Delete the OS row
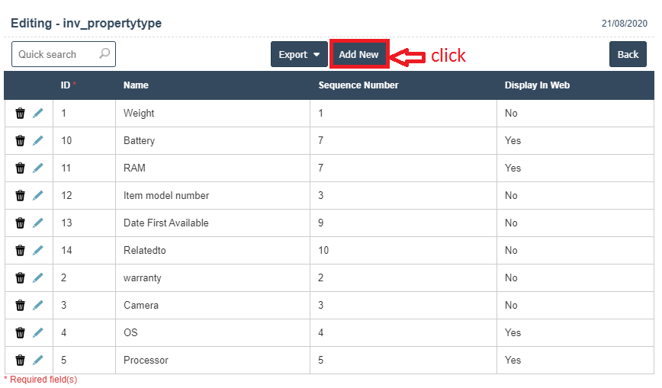This screenshot has height=388, width=662. pyautogui.click(x=21, y=333)
